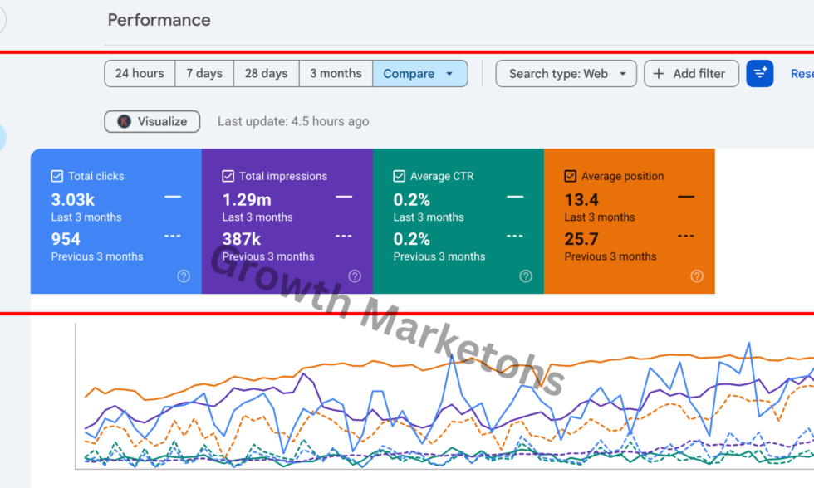Click the Total clicks blue card
The height and width of the screenshot is (488, 814).
115,222
